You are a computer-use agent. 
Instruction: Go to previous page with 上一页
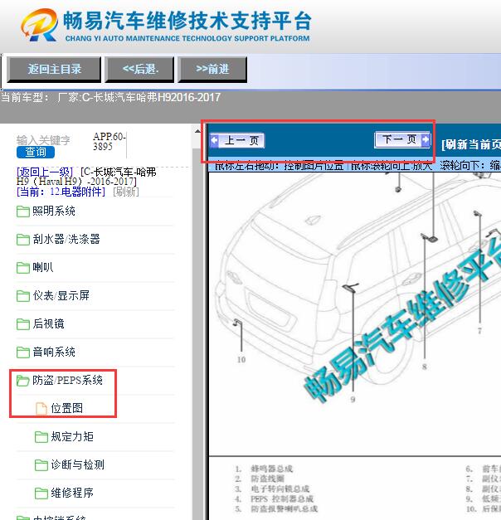point(237,141)
